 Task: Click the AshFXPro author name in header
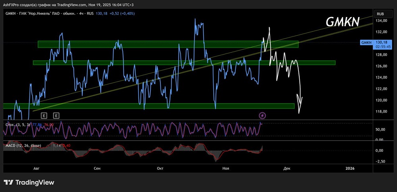pyautogui.click(x=11, y=4)
